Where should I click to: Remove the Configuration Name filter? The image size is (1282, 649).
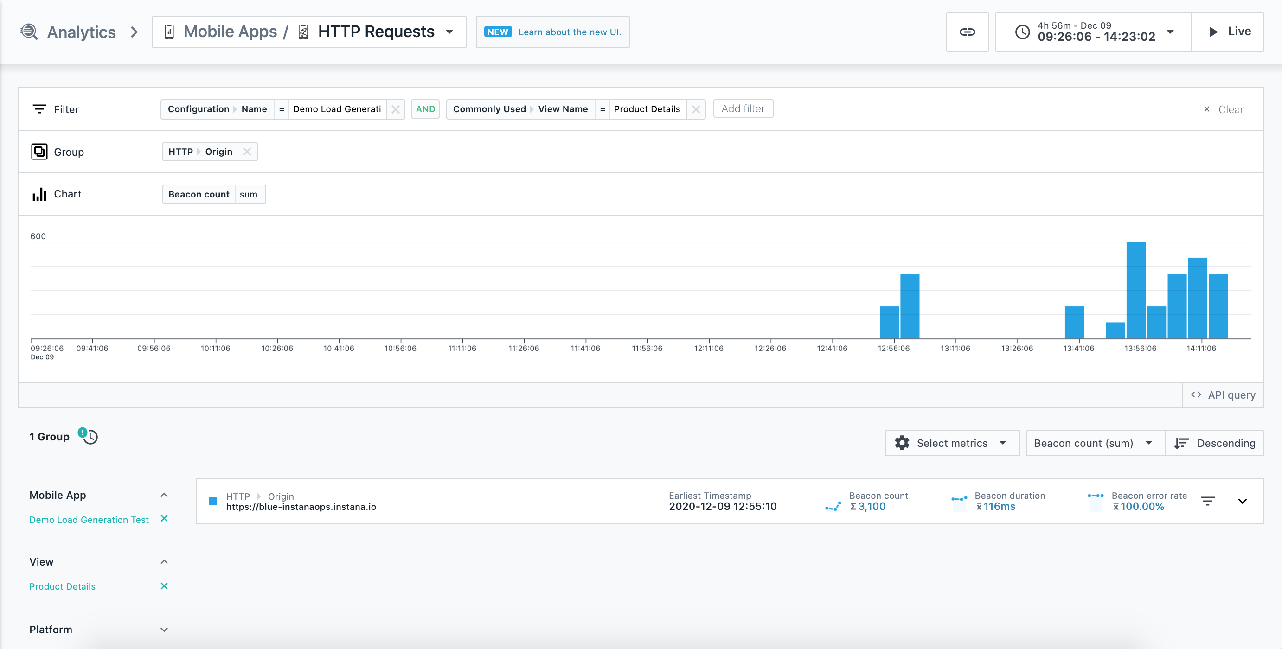[396, 109]
